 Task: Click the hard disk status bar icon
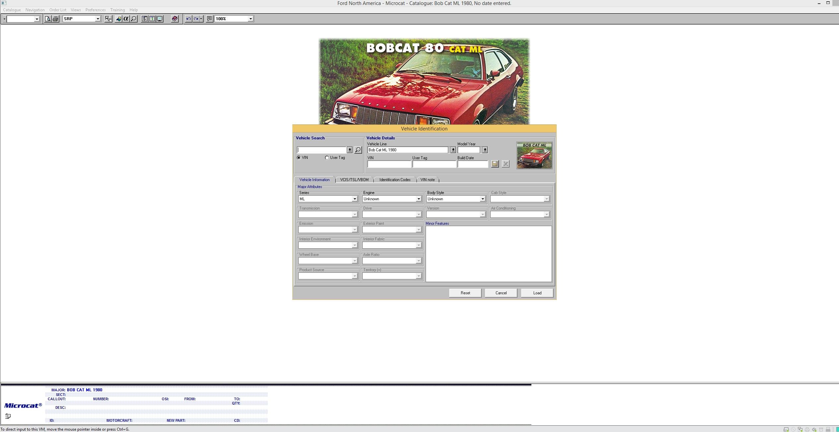[786, 429]
